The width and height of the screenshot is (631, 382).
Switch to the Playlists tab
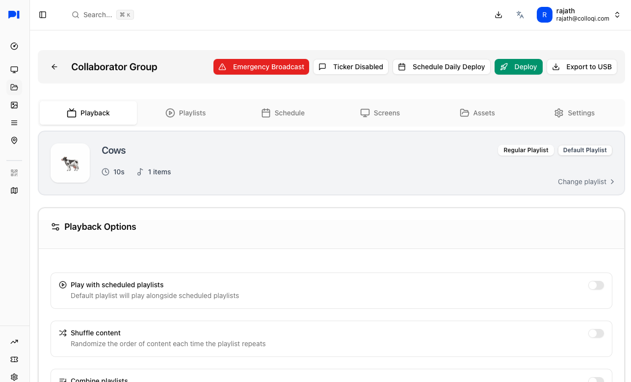click(185, 113)
